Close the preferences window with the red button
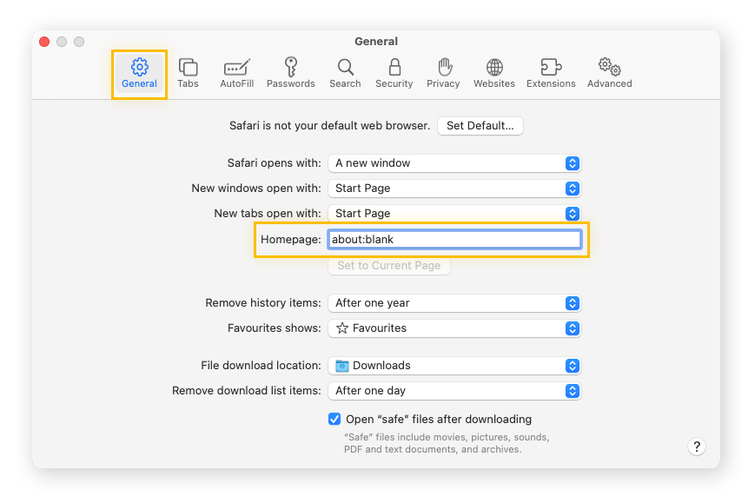755x503 pixels. [44, 42]
